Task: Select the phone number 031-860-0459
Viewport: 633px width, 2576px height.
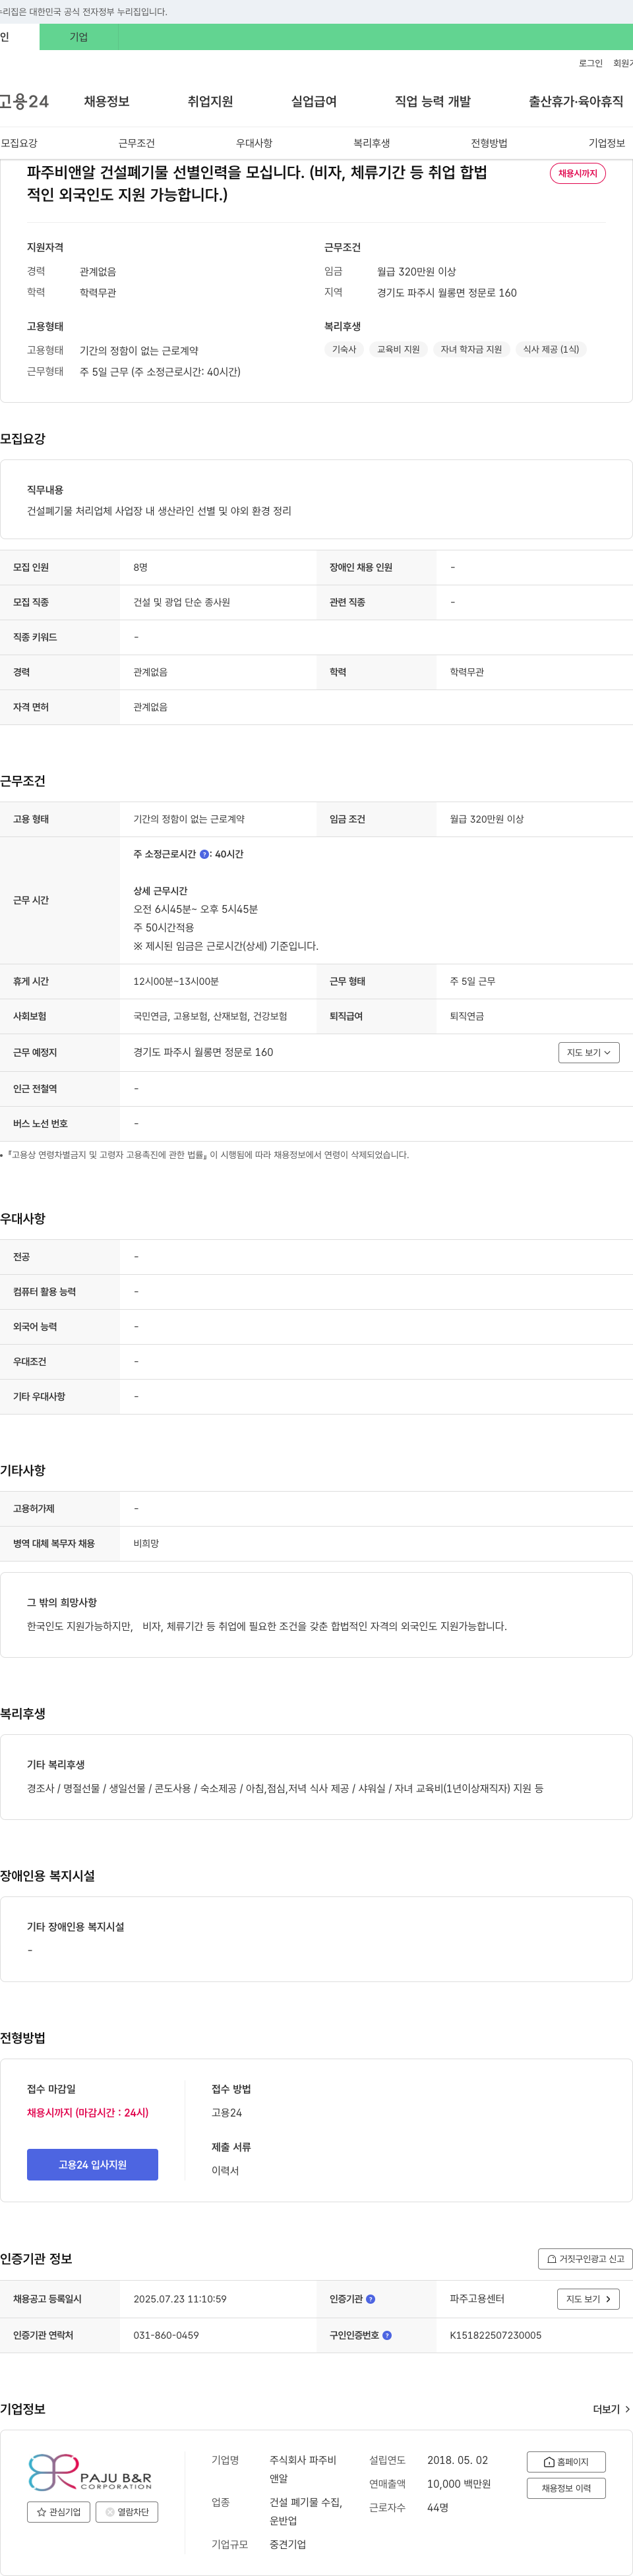Action: click(x=166, y=2335)
